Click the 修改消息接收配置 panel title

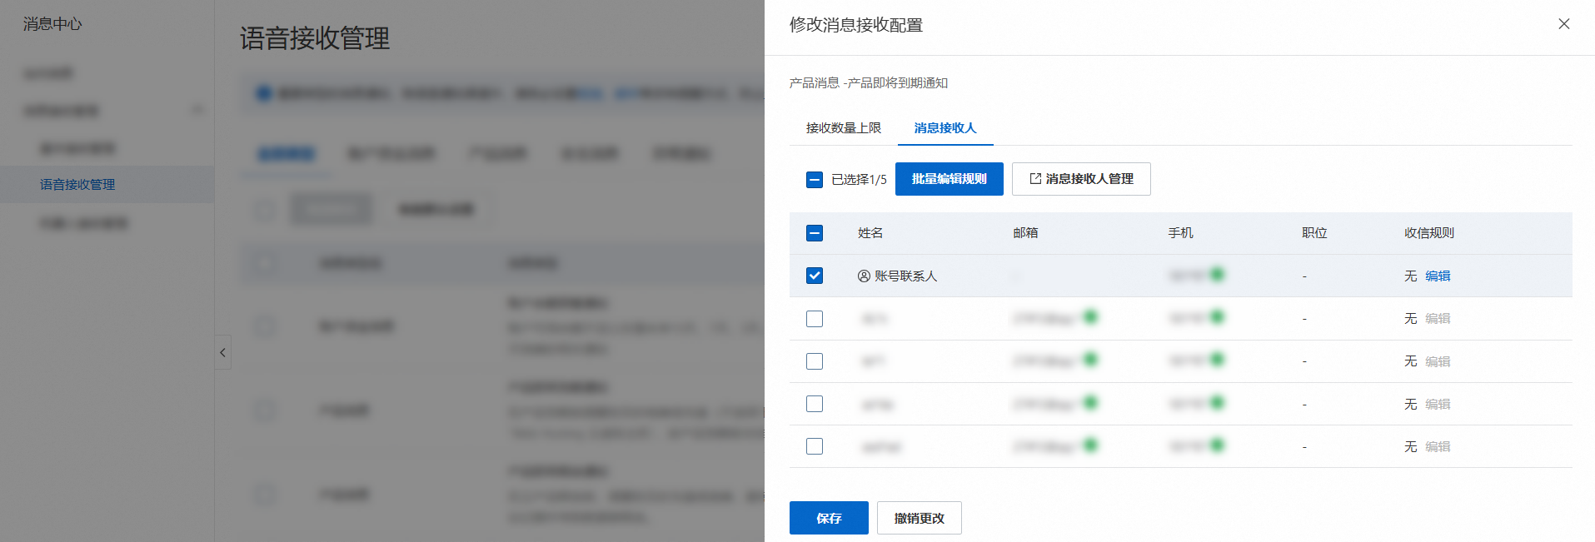coord(856,25)
